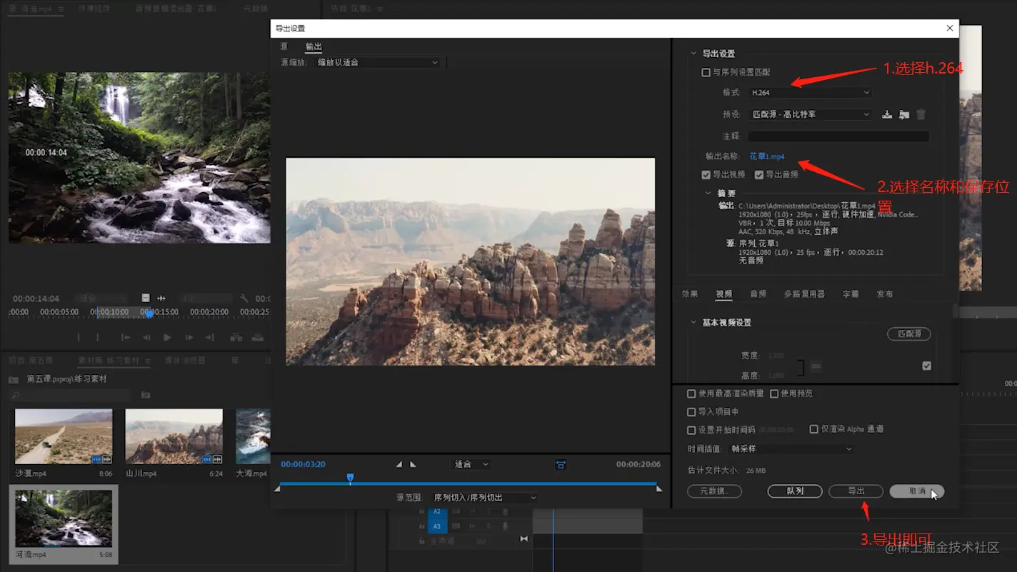Click the 导出 button
This screenshot has height=572, width=1017.
point(856,491)
